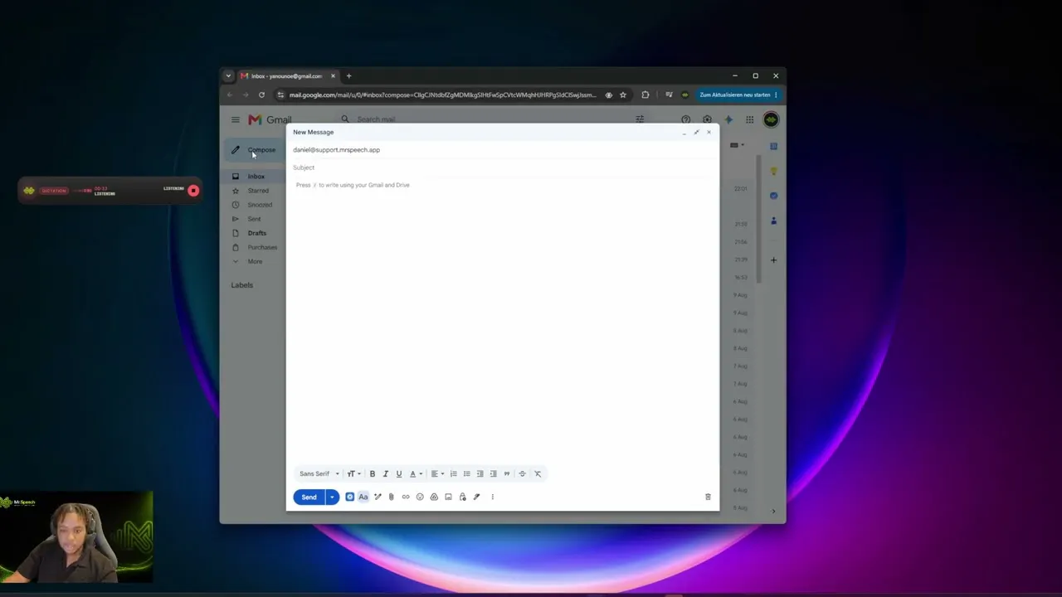Toggle the formatting options (Aa) button
The width and height of the screenshot is (1062, 597).
363,497
